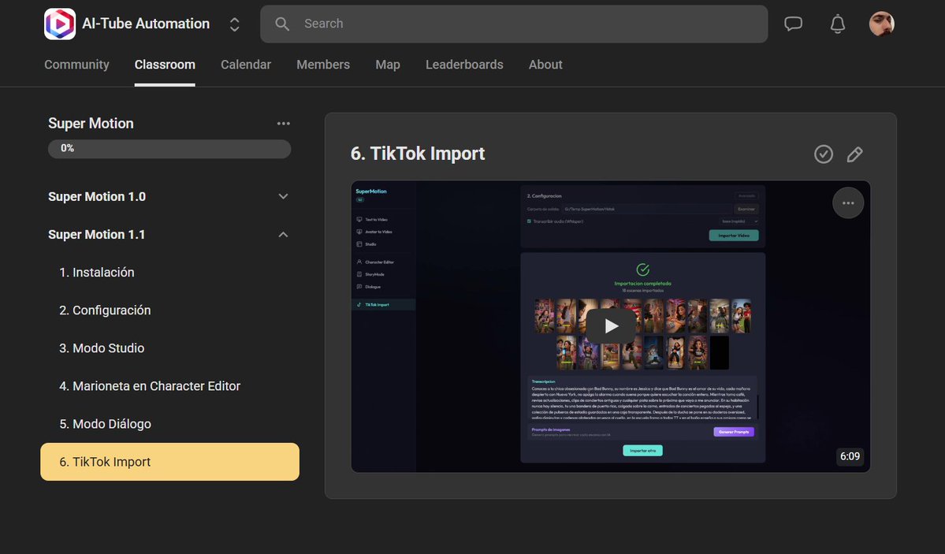Open the About tab
The height and width of the screenshot is (554, 945).
pos(545,65)
